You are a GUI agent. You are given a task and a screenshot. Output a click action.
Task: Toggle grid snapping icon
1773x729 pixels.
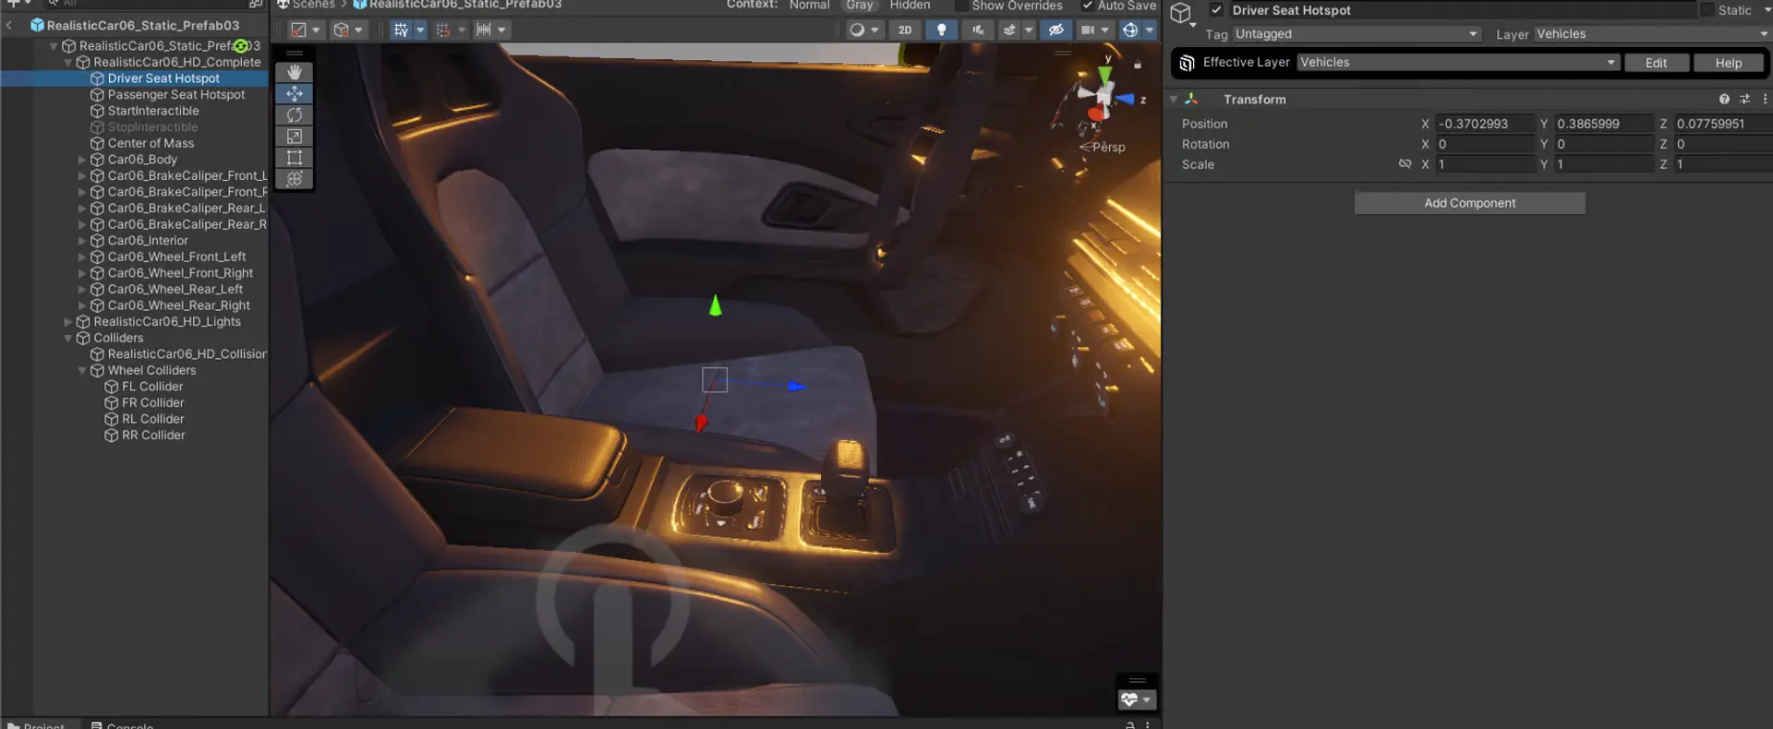coord(401,30)
